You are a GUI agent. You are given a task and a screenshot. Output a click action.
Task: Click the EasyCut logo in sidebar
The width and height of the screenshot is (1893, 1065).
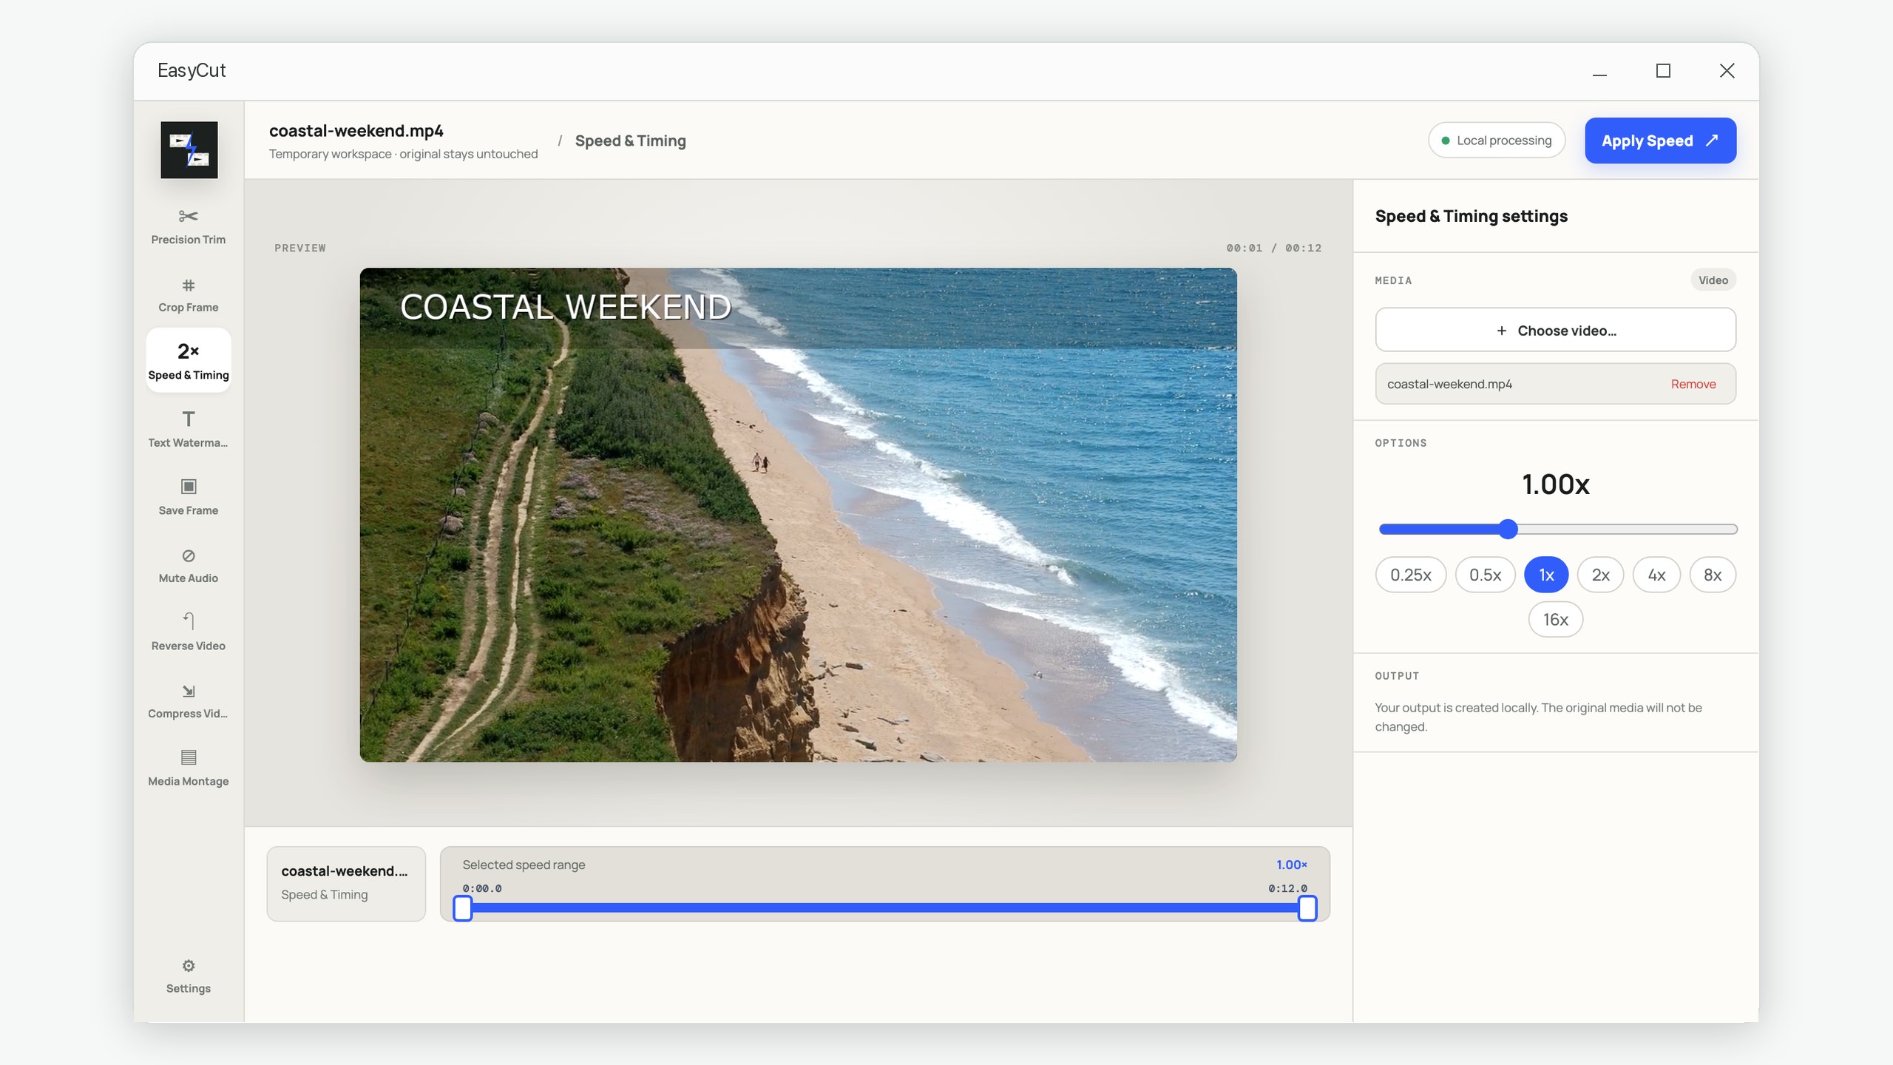[189, 149]
